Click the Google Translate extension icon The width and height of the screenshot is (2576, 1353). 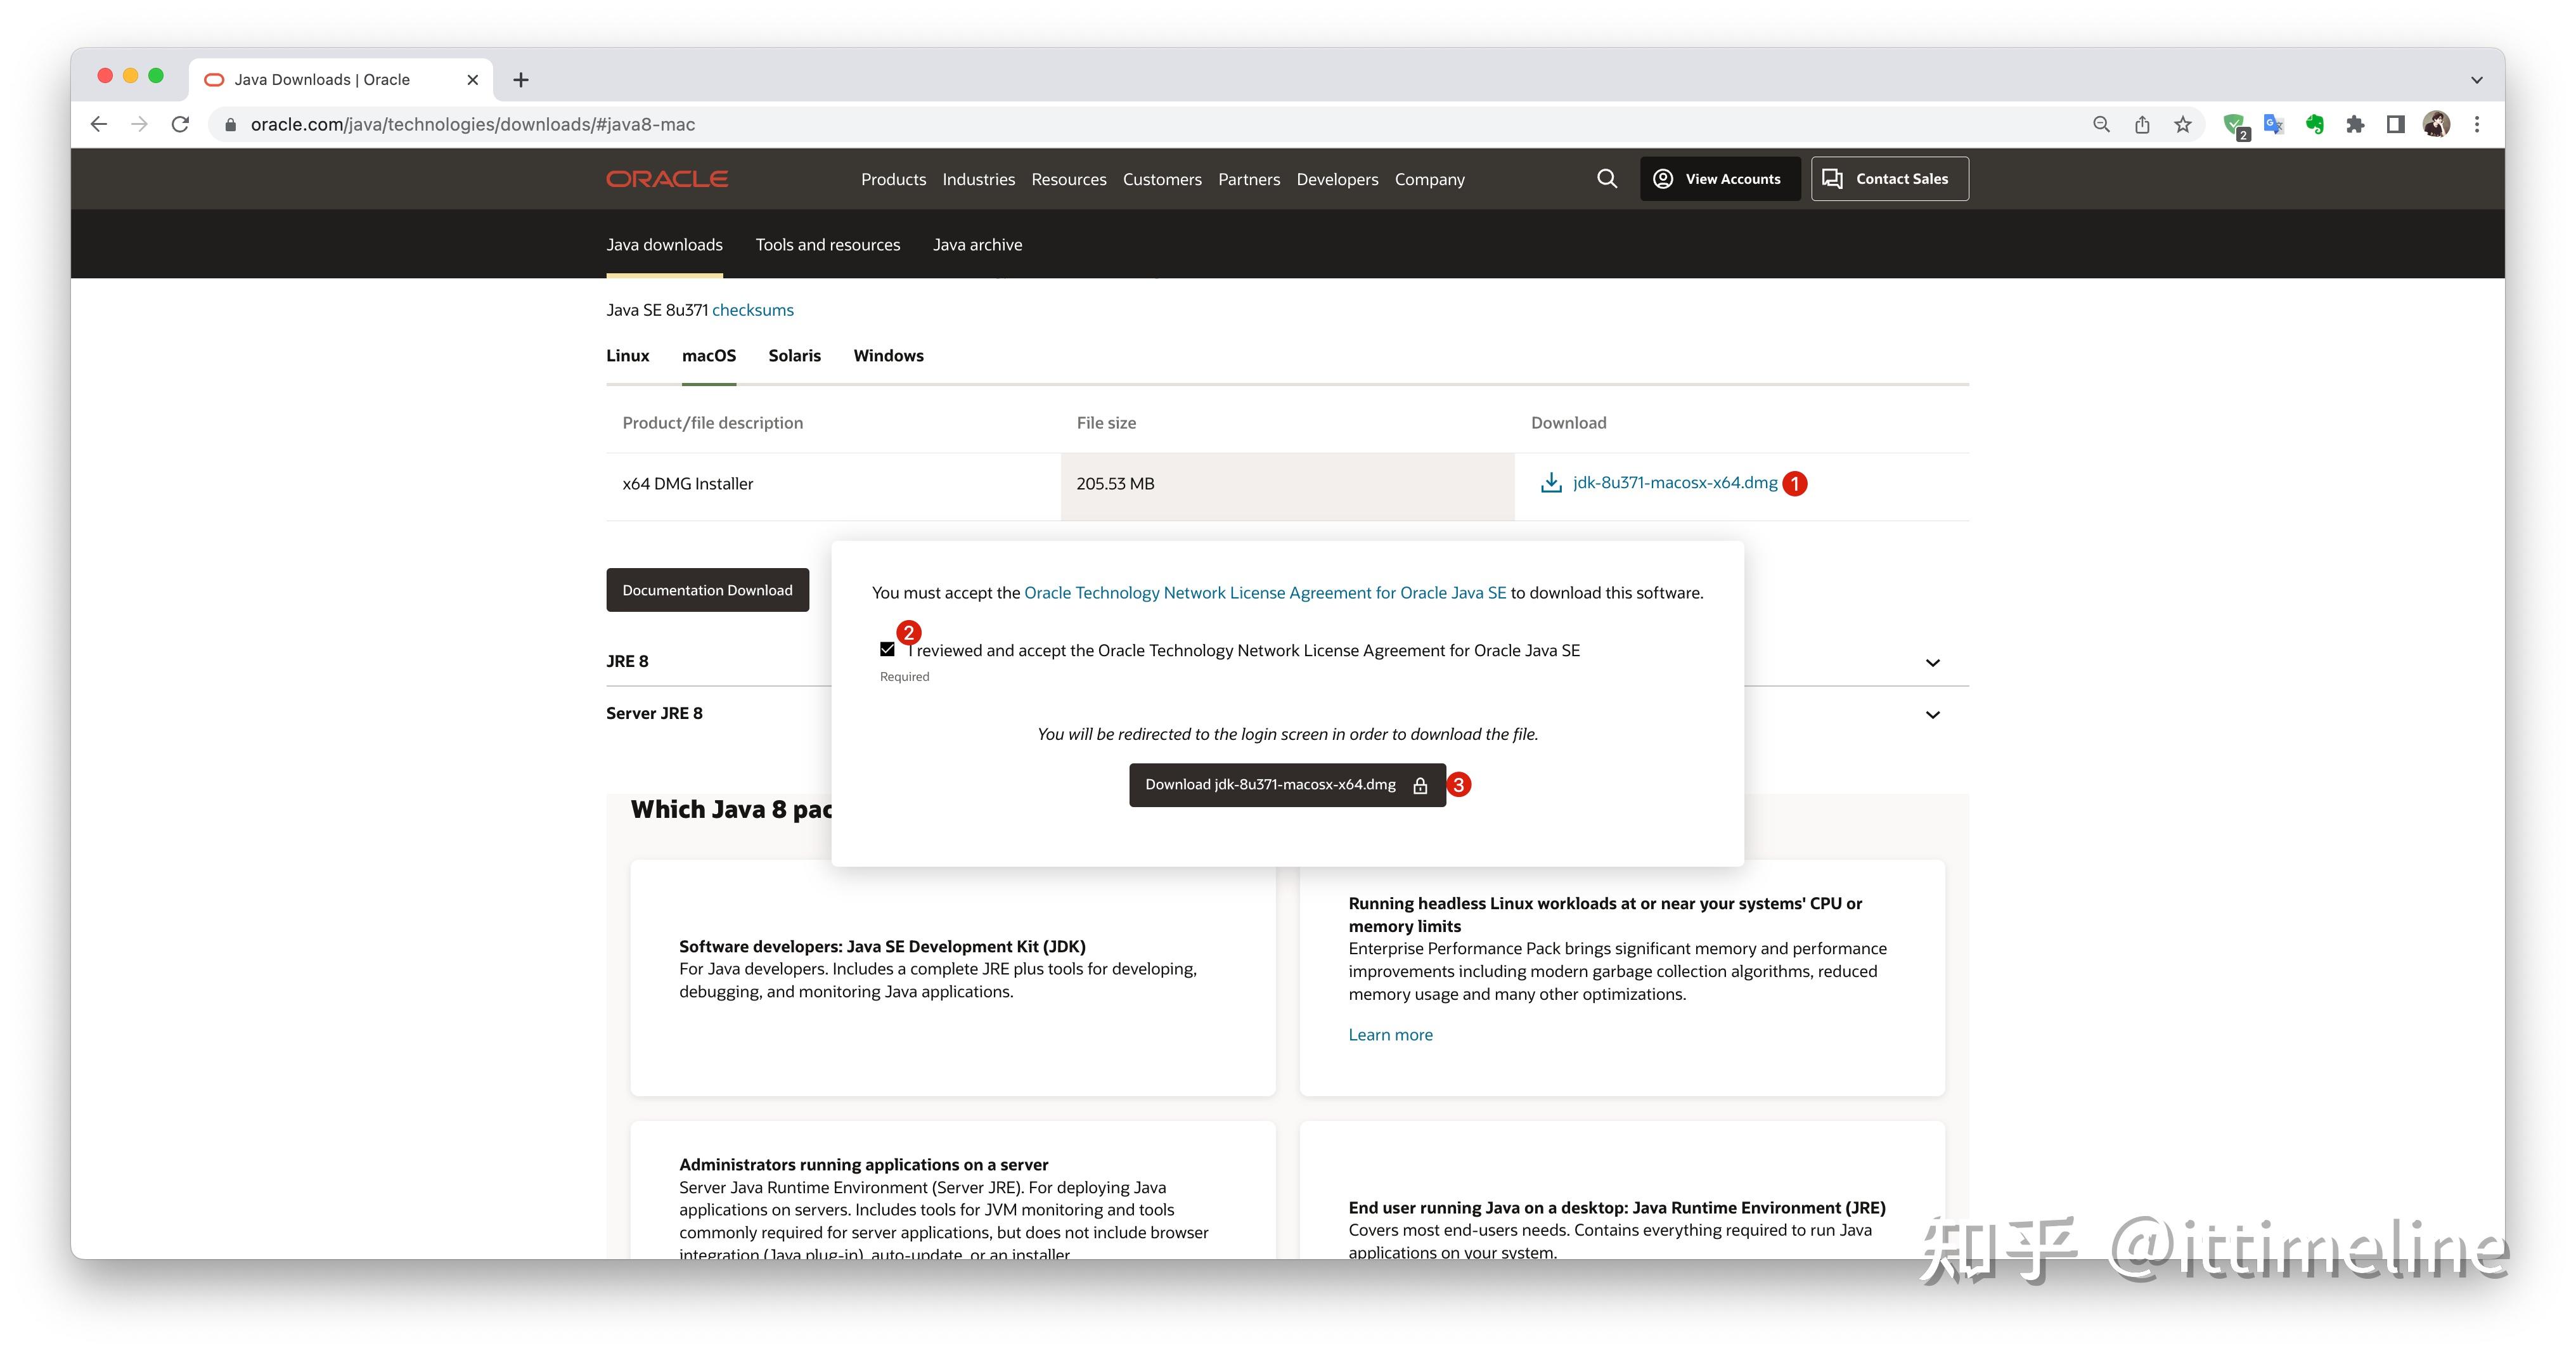[x=2273, y=125]
